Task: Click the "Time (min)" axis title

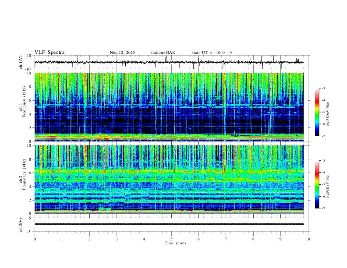Action: 175,243
